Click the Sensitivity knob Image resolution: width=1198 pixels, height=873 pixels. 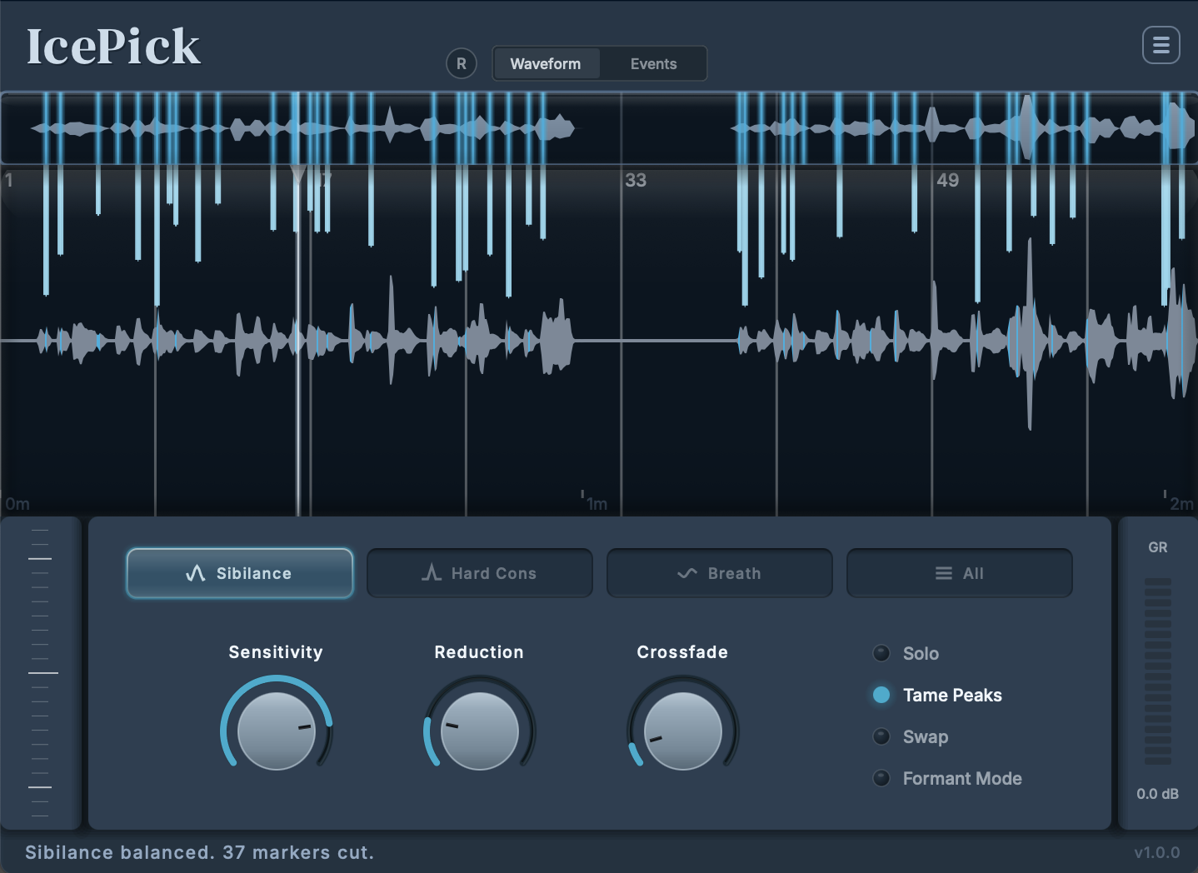(277, 731)
